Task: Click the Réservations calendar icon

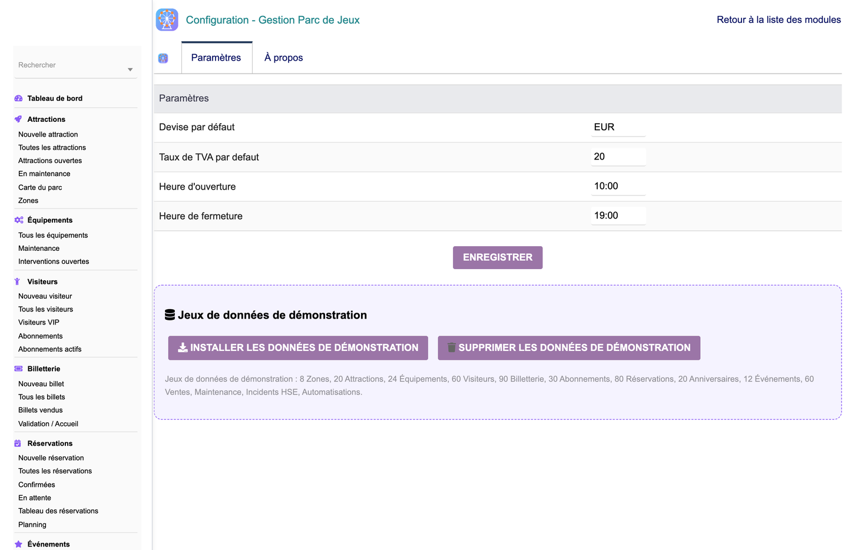Action: 18,443
